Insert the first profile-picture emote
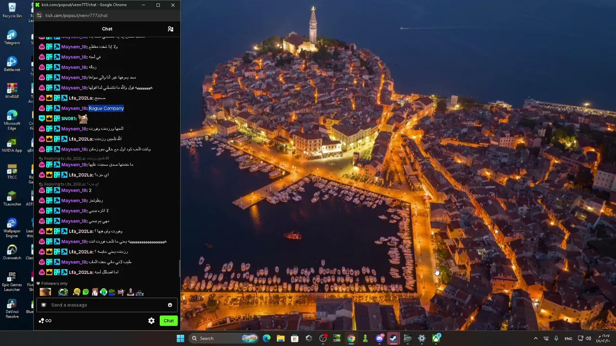Image resolution: width=616 pixels, height=346 pixels. (x=45, y=292)
